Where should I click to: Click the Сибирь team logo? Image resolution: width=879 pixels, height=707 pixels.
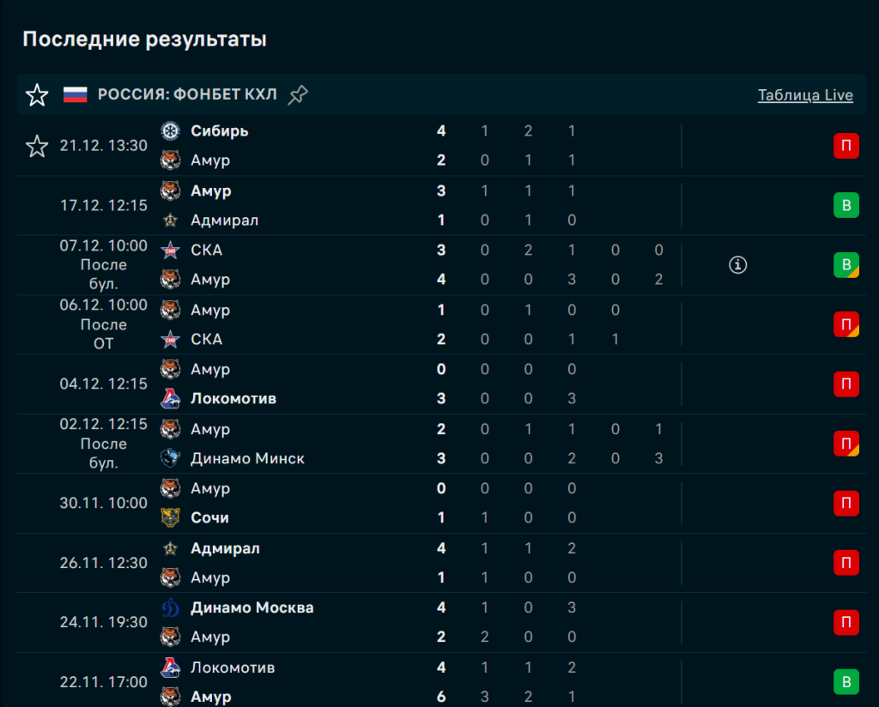coord(171,130)
